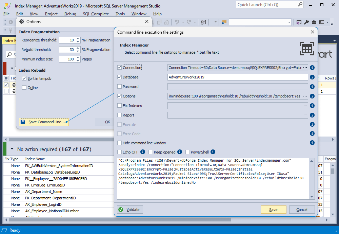Click toolbox icon in main toolbar
This screenshot has width=339, height=234.
[314, 22]
